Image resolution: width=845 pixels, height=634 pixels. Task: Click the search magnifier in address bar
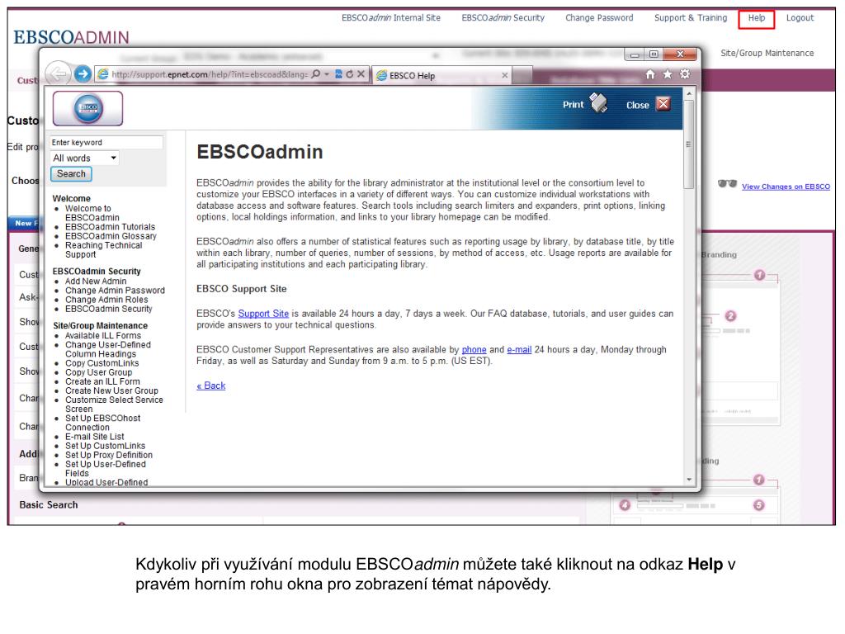click(316, 74)
